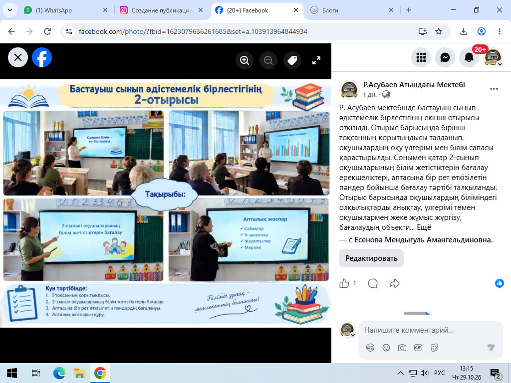
Task: Click the Редактировать button
Action: 371,258
